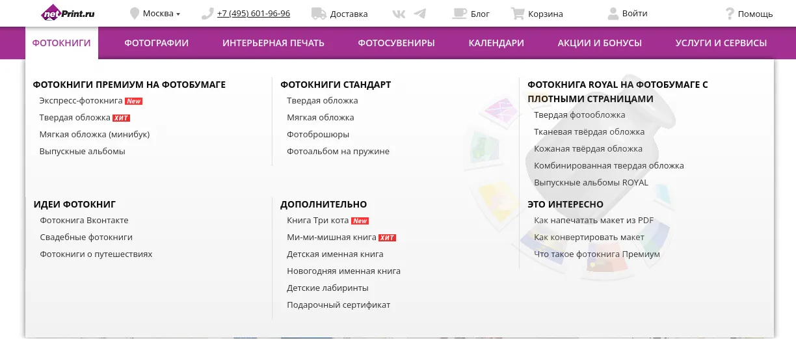Click the netPrint.ru logo

click(68, 12)
